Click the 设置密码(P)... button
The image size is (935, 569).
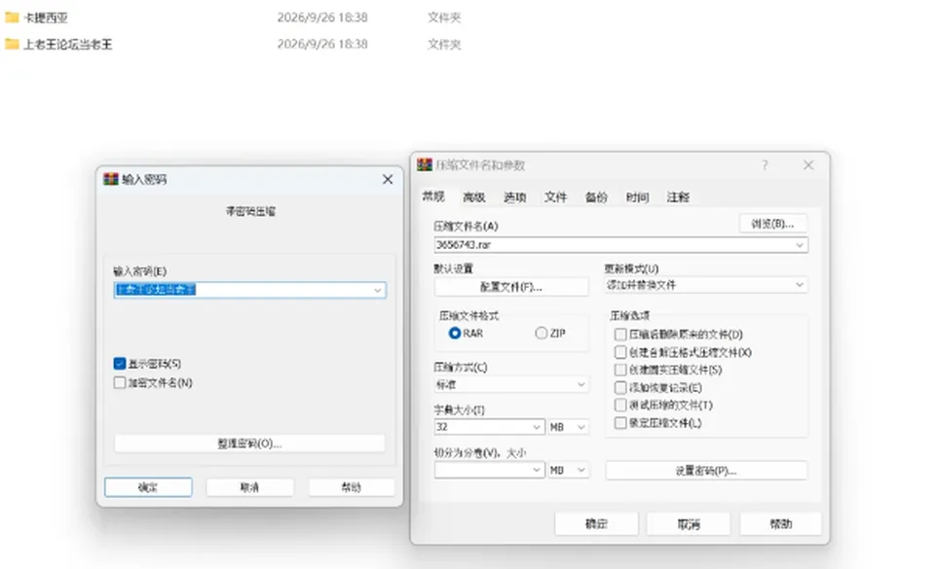[706, 471]
